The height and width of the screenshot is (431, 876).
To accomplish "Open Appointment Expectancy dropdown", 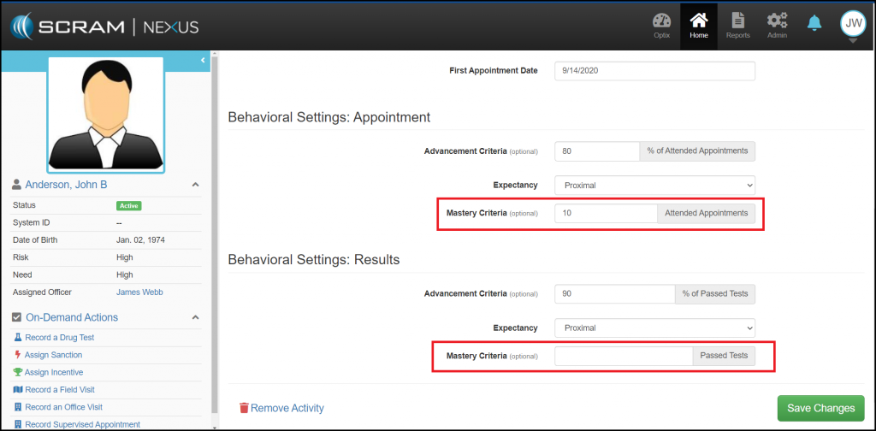I will coord(654,185).
